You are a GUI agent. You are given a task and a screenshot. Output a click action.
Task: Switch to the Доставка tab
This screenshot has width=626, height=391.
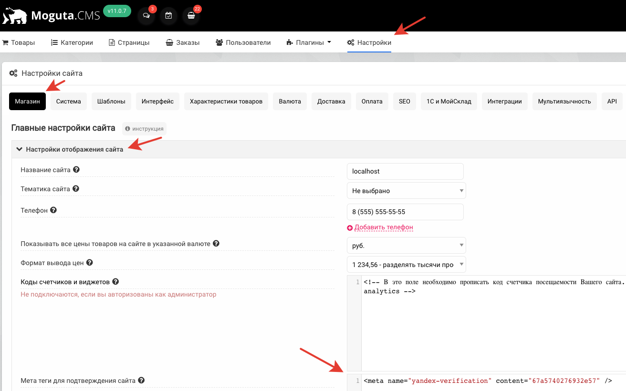coord(331,101)
